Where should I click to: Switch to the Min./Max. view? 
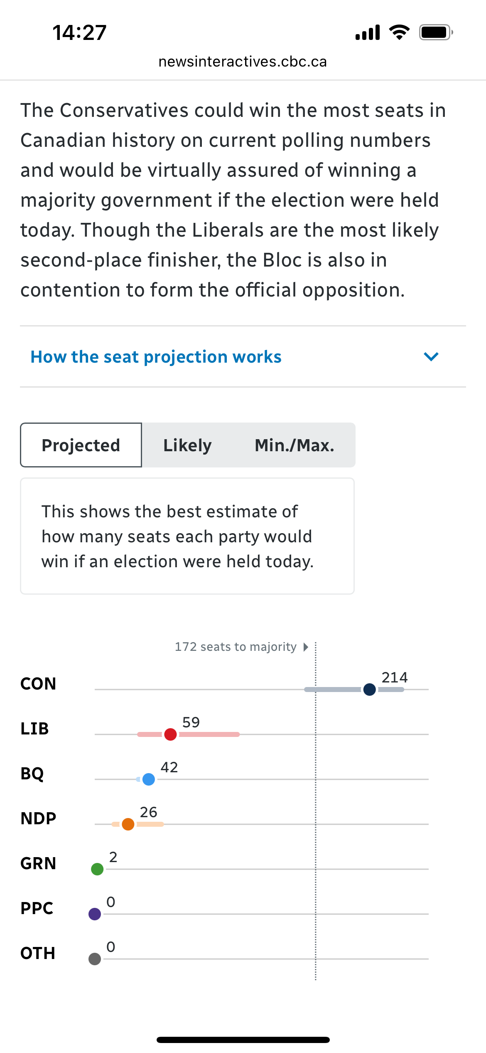coord(295,445)
